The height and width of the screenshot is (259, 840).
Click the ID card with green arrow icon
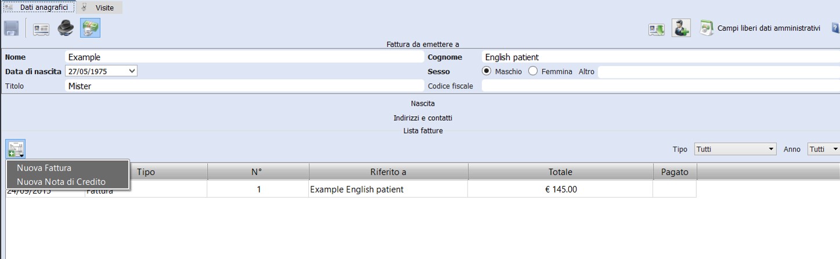[656, 28]
